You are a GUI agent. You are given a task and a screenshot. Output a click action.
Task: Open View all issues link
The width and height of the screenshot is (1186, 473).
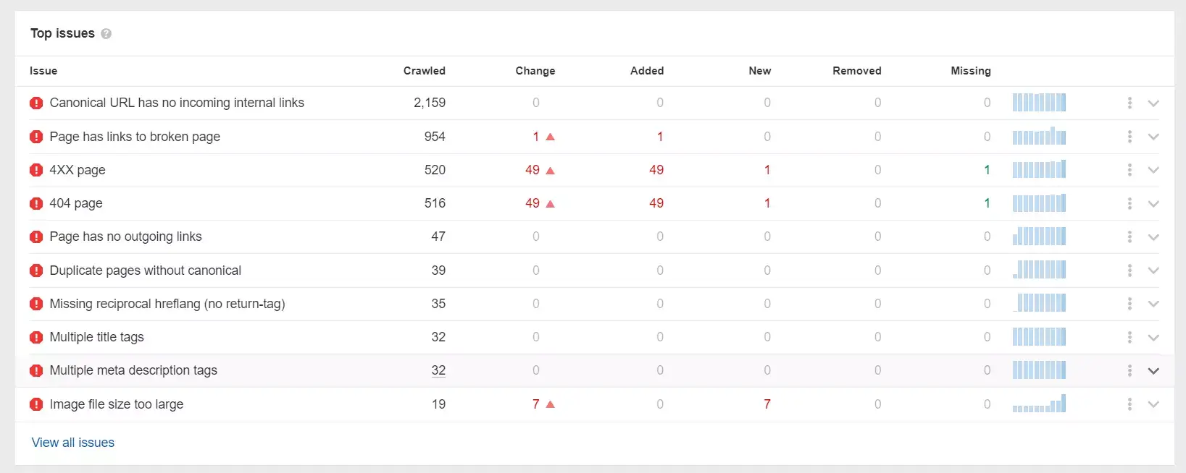[73, 443]
